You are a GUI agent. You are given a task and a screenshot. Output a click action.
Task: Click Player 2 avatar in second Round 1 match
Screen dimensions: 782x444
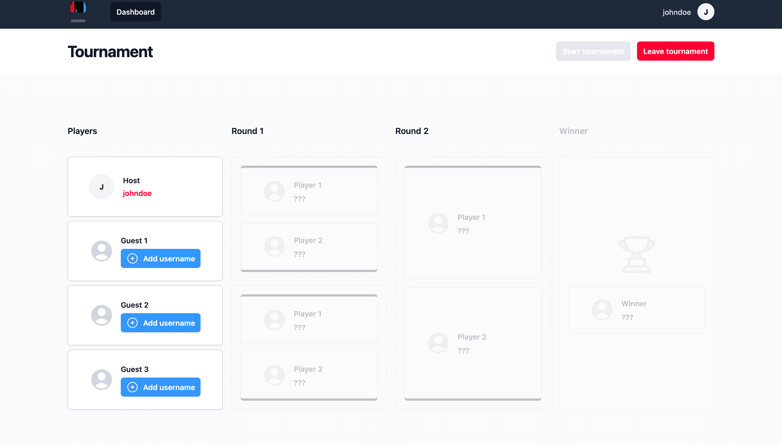click(274, 375)
